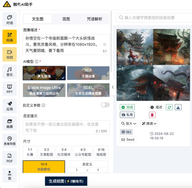Choose the 4:3 公众号配图 size
This screenshot has width=192, height=188.
click(83, 152)
